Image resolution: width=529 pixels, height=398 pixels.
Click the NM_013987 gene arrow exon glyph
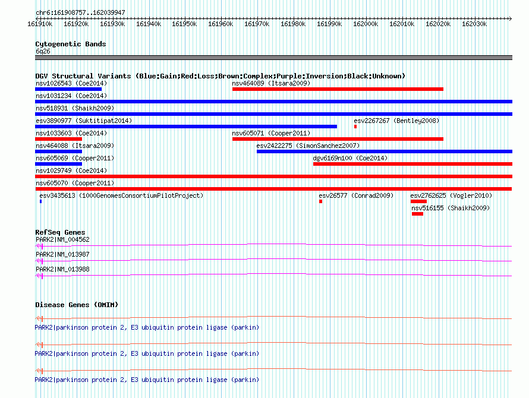coord(39,261)
